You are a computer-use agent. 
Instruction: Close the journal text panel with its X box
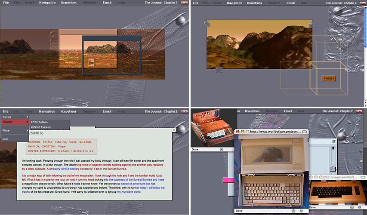174,130
